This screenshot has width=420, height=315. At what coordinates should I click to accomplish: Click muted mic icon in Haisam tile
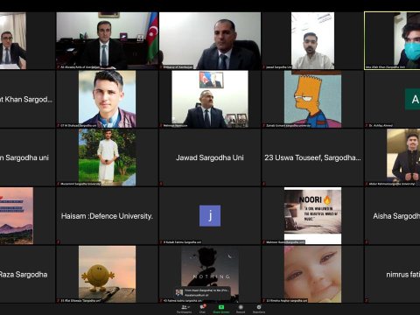(59, 242)
